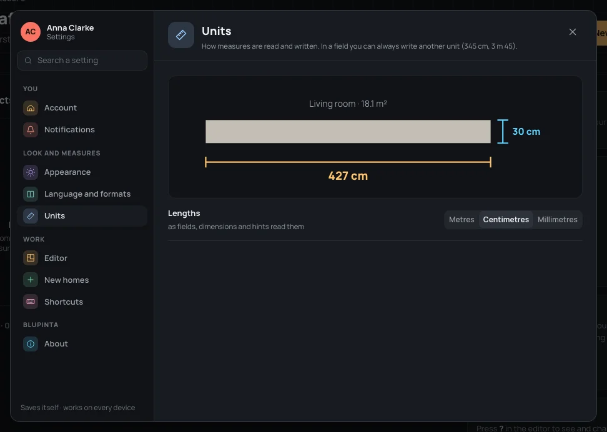Click the LOOK AND MEASURES section heading
Screen dimensions: 607x432
(62, 154)
